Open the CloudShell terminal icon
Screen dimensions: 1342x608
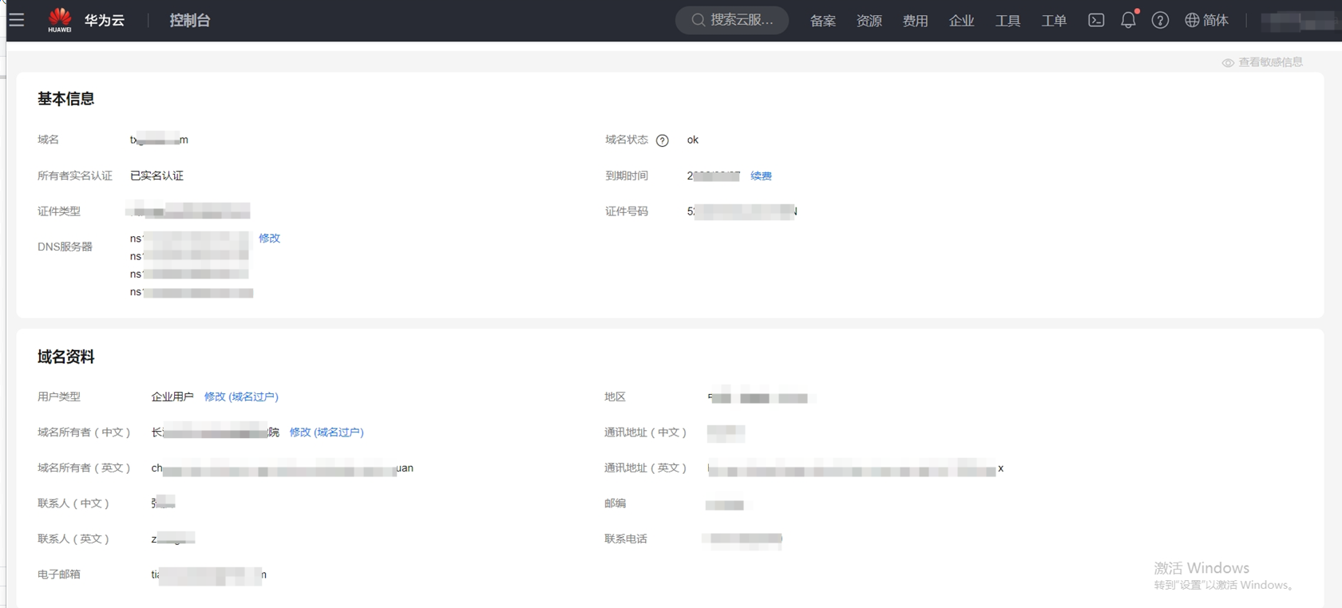pos(1096,20)
